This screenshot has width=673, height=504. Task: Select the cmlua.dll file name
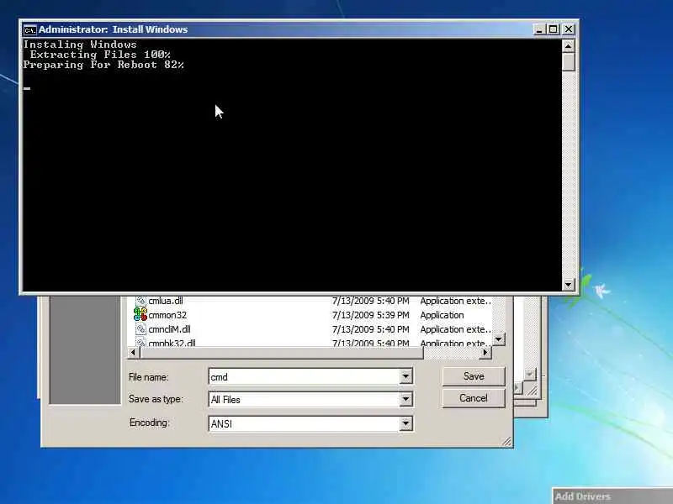[166, 301]
